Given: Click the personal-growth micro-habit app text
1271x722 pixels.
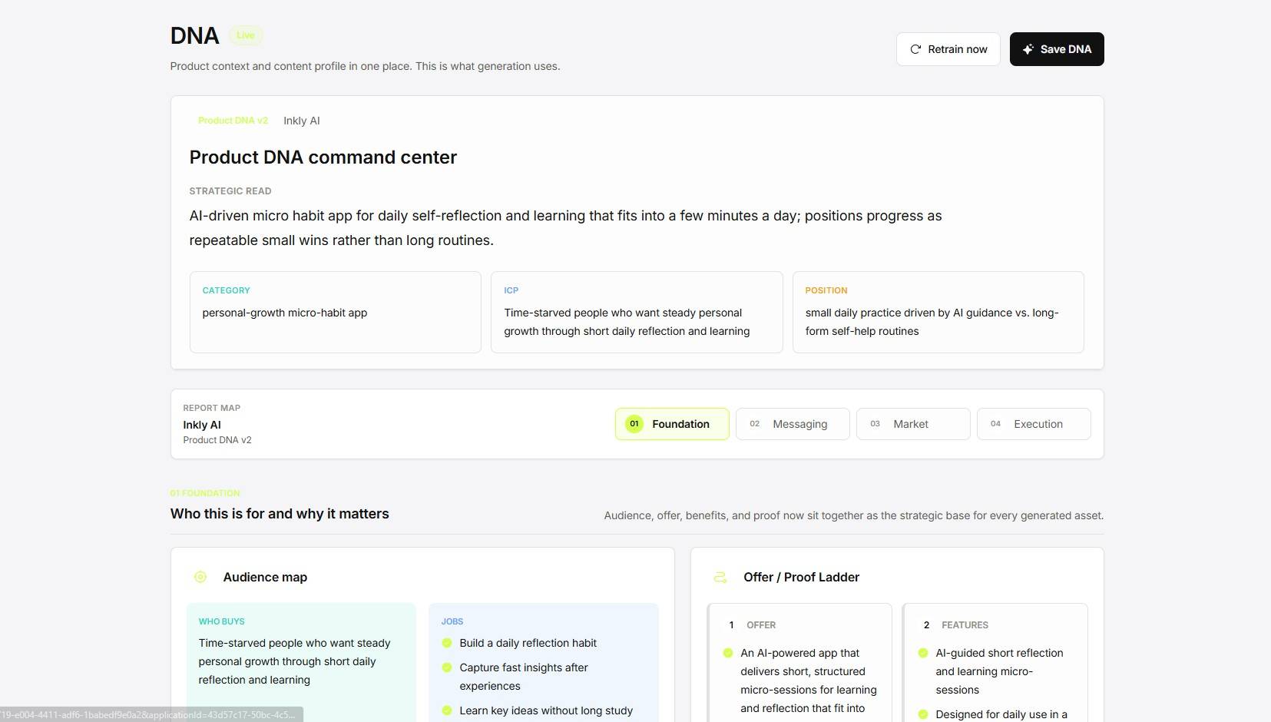Looking at the screenshot, I should [285, 313].
